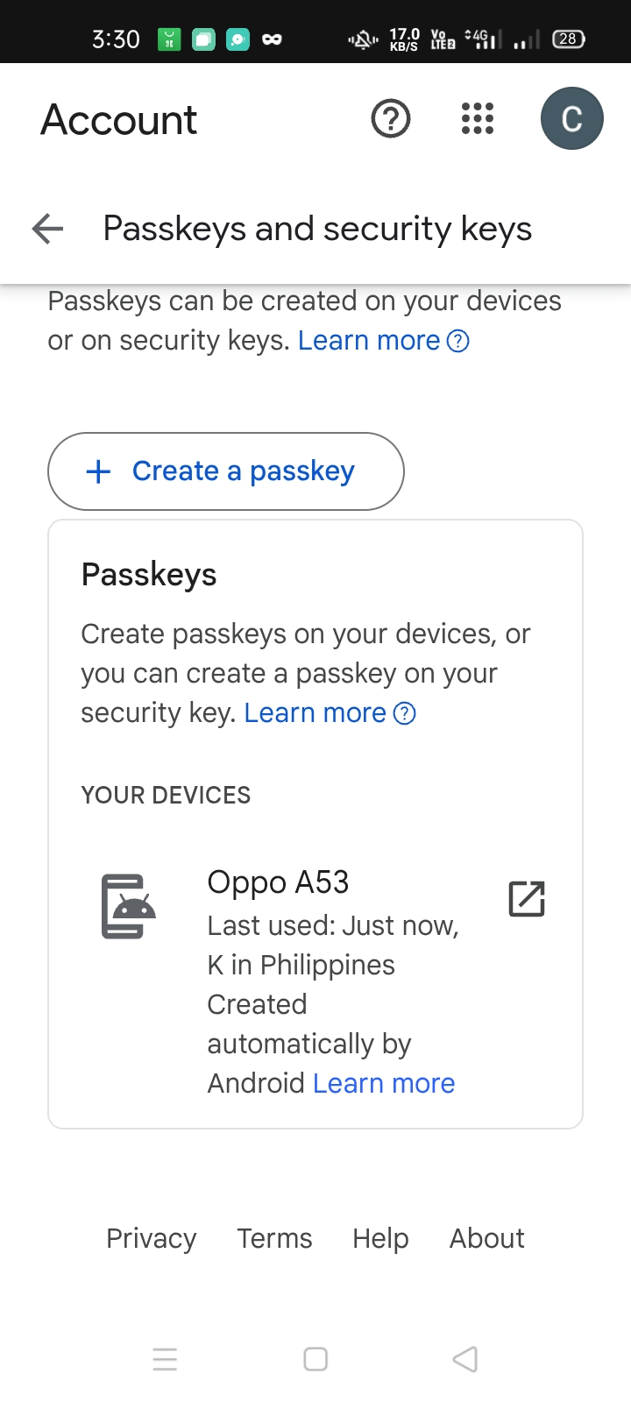Open Learn more about Android passkey creation
631x1402 pixels.
pyautogui.click(x=384, y=1084)
